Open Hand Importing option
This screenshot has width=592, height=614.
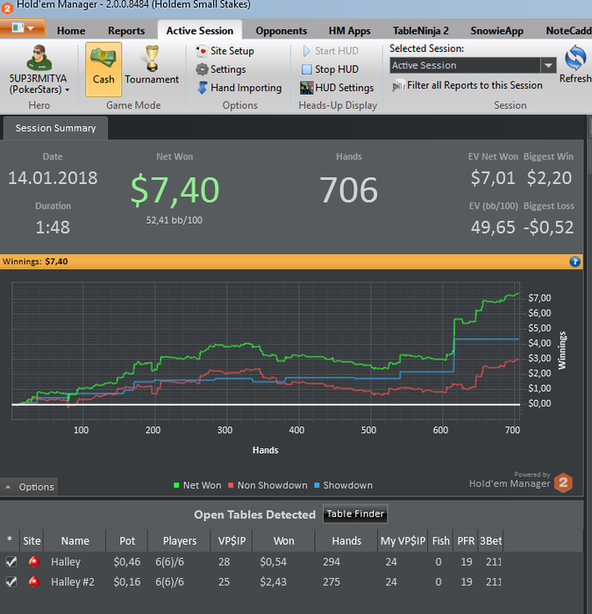coord(239,88)
